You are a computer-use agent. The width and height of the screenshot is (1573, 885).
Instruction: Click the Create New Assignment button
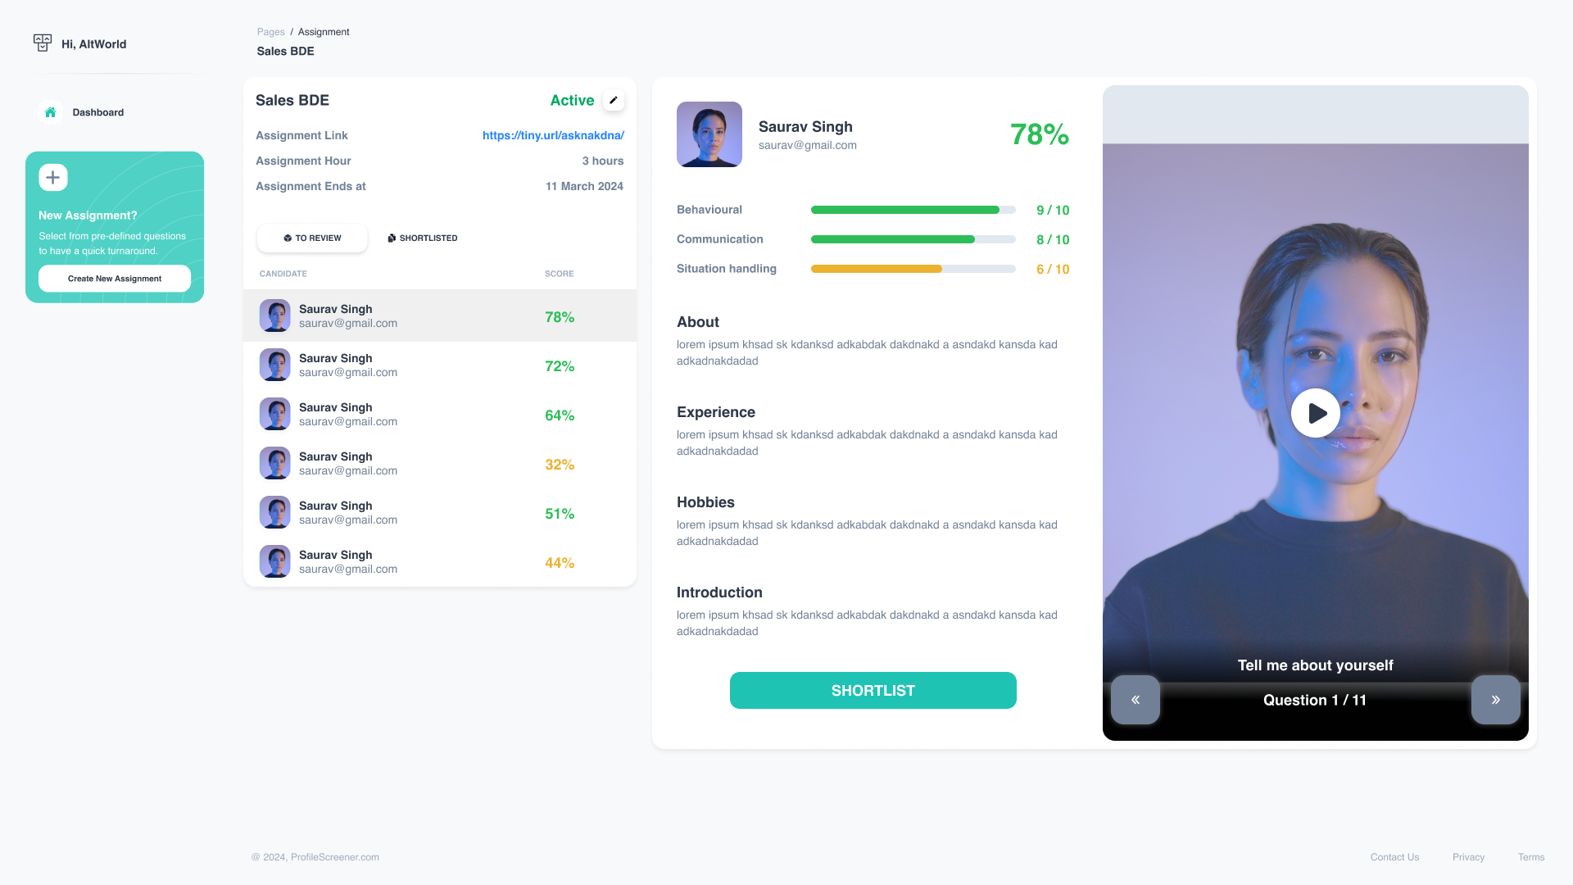click(x=115, y=279)
